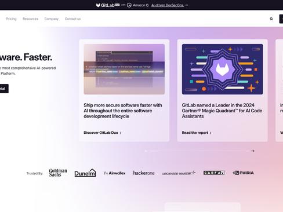The height and width of the screenshot is (212, 283).
Task: Click the Dunelm logo
Action: point(85,173)
